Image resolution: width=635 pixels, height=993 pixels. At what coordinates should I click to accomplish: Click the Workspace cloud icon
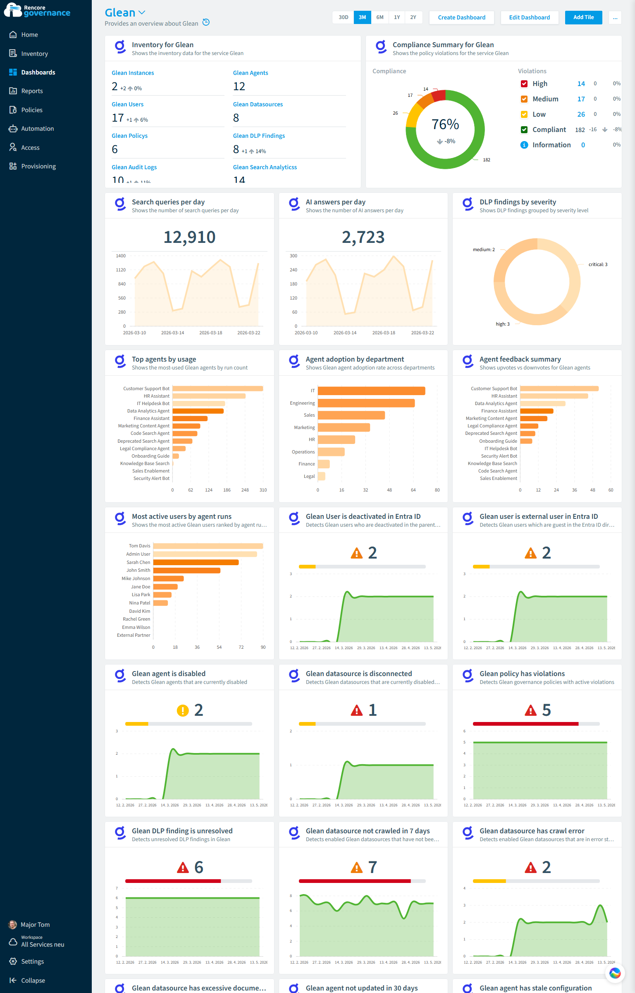click(x=13, y=942)
